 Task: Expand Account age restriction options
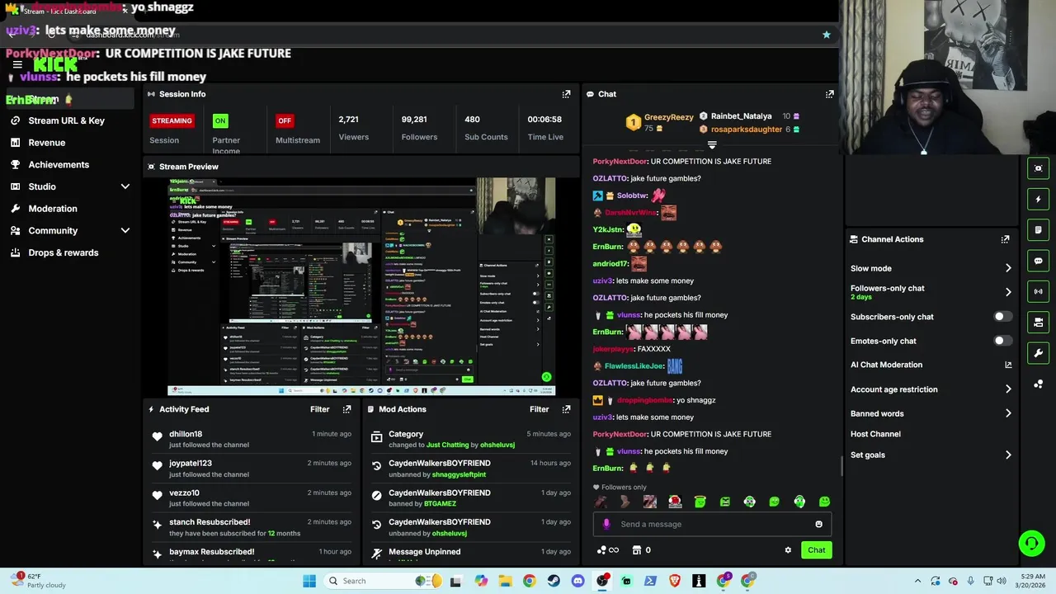point(1008,389)
